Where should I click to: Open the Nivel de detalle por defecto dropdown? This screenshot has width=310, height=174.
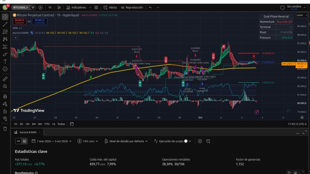126,141
